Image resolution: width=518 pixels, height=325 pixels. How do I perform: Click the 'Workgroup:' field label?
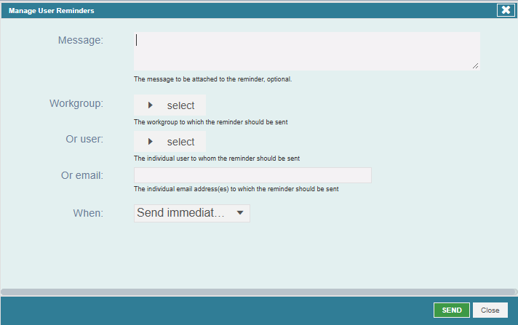pyautogui.click(x=76, y=103)
